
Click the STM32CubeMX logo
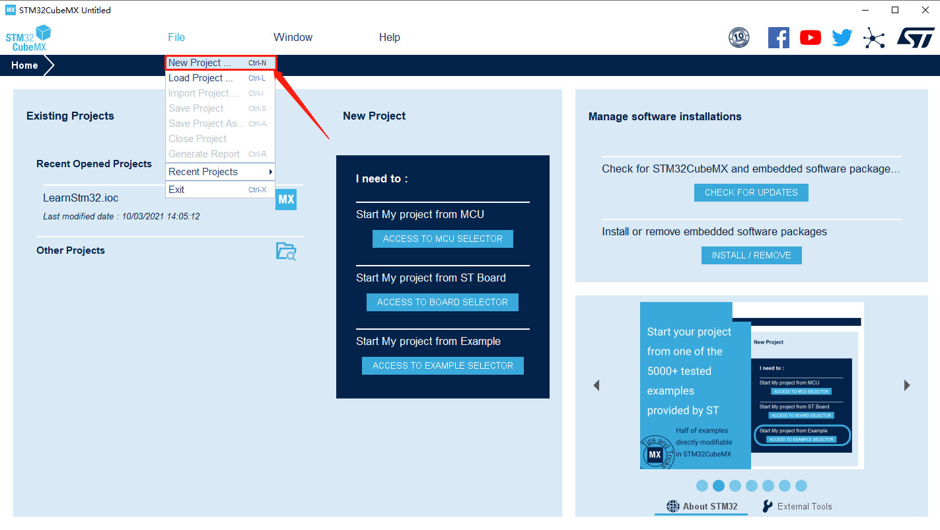pos(28,38)
